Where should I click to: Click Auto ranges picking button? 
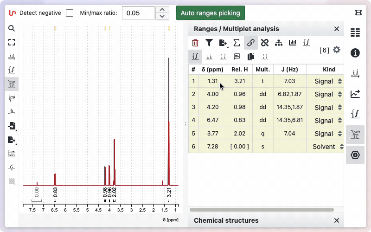(x=210, y=13)
